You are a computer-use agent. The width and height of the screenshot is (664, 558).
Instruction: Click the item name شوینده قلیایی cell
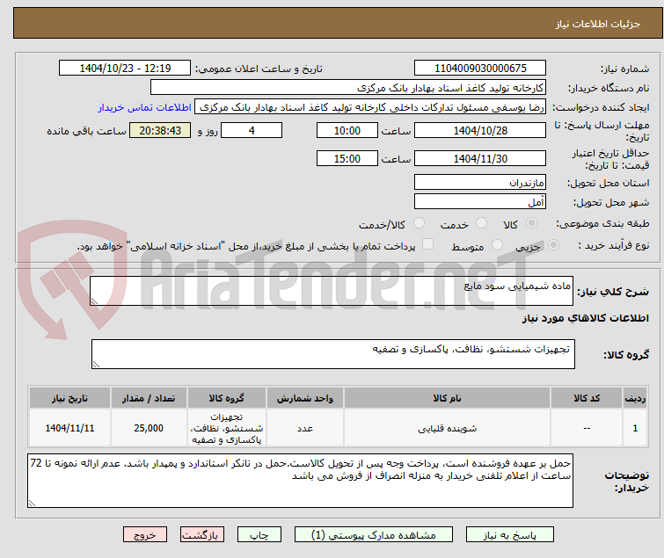(x=447, y=428)
